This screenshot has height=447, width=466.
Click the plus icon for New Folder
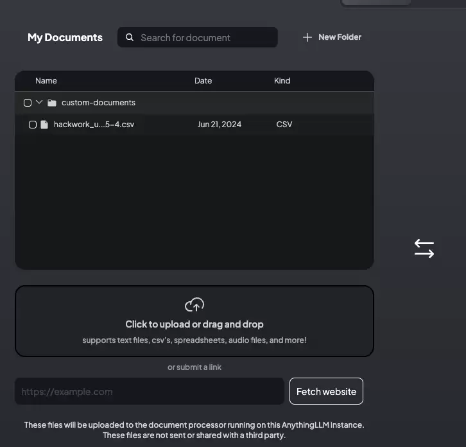(307, 37)
